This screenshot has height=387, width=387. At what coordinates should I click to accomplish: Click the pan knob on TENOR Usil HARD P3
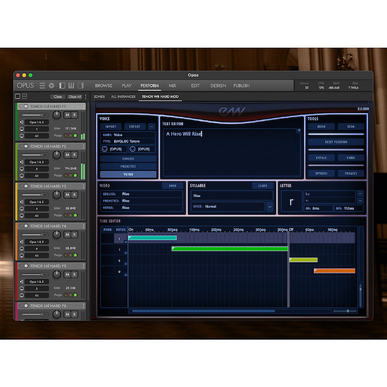(57, 194)
